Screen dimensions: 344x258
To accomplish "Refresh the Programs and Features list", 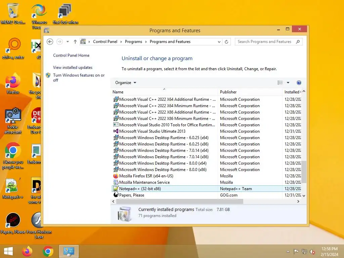I will (226, 42).
